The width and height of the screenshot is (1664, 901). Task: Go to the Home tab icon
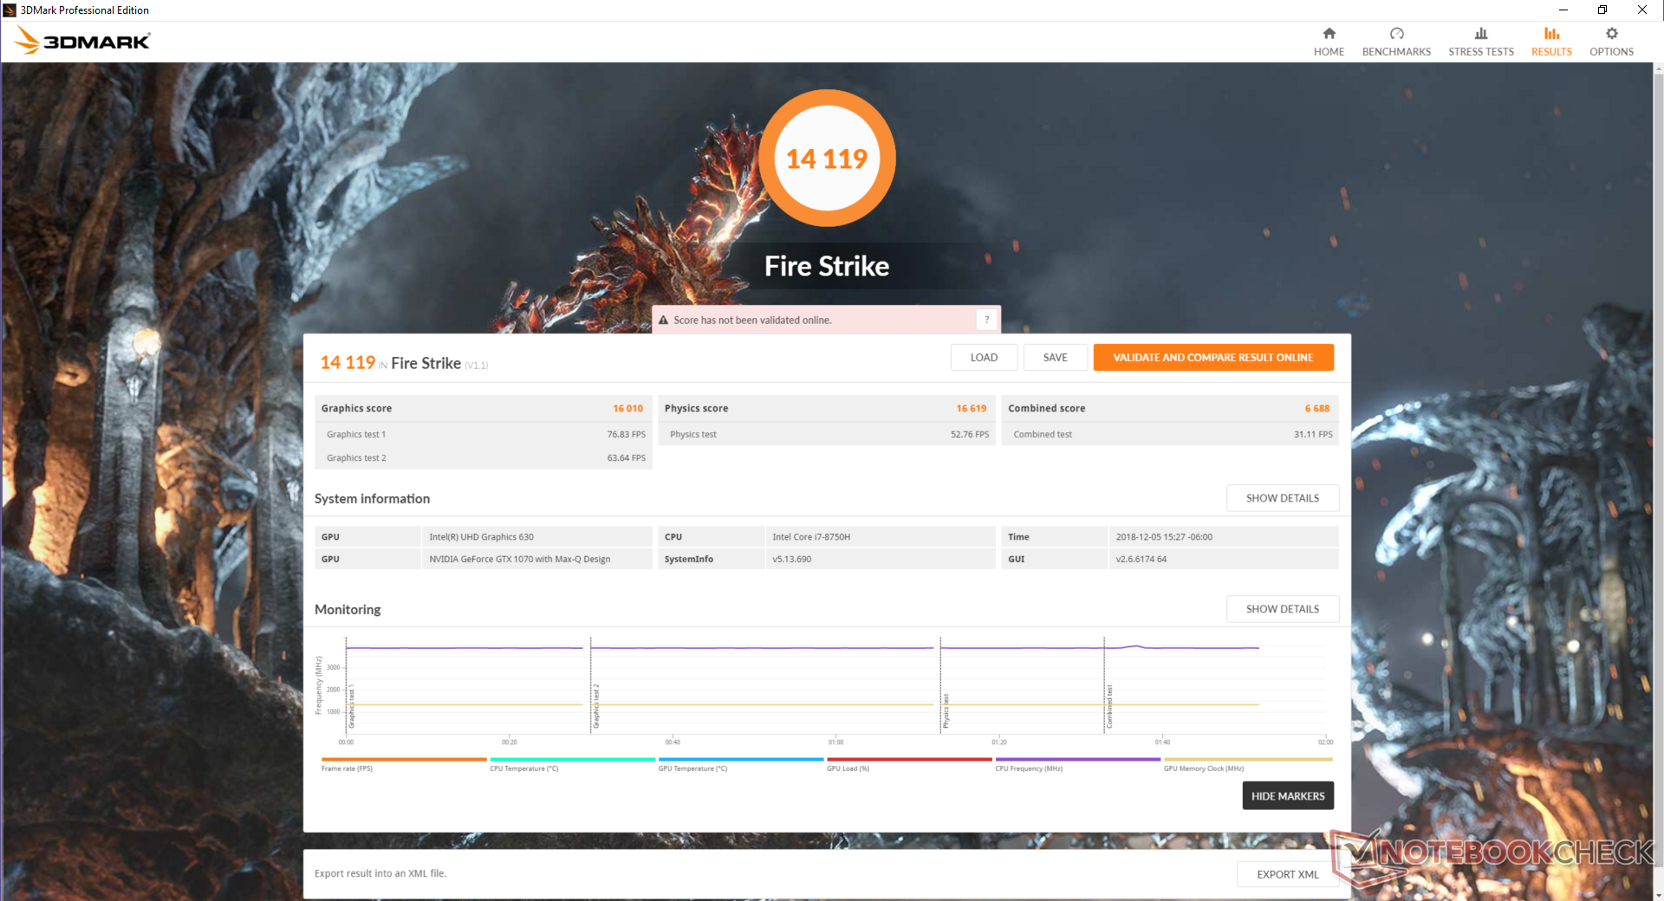1329,34
